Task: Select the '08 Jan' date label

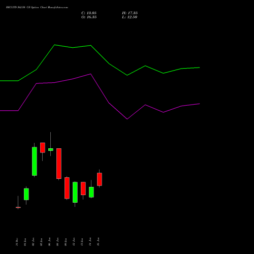Action: point(57,242)
